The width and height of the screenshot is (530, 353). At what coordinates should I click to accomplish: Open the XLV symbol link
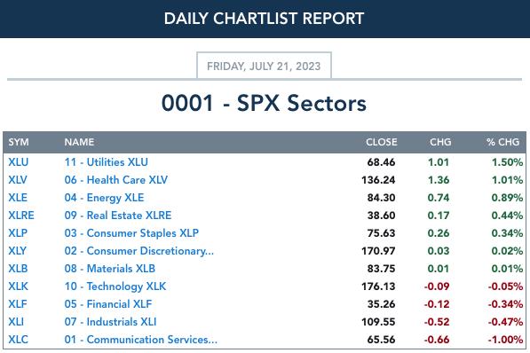coord(18,180)
